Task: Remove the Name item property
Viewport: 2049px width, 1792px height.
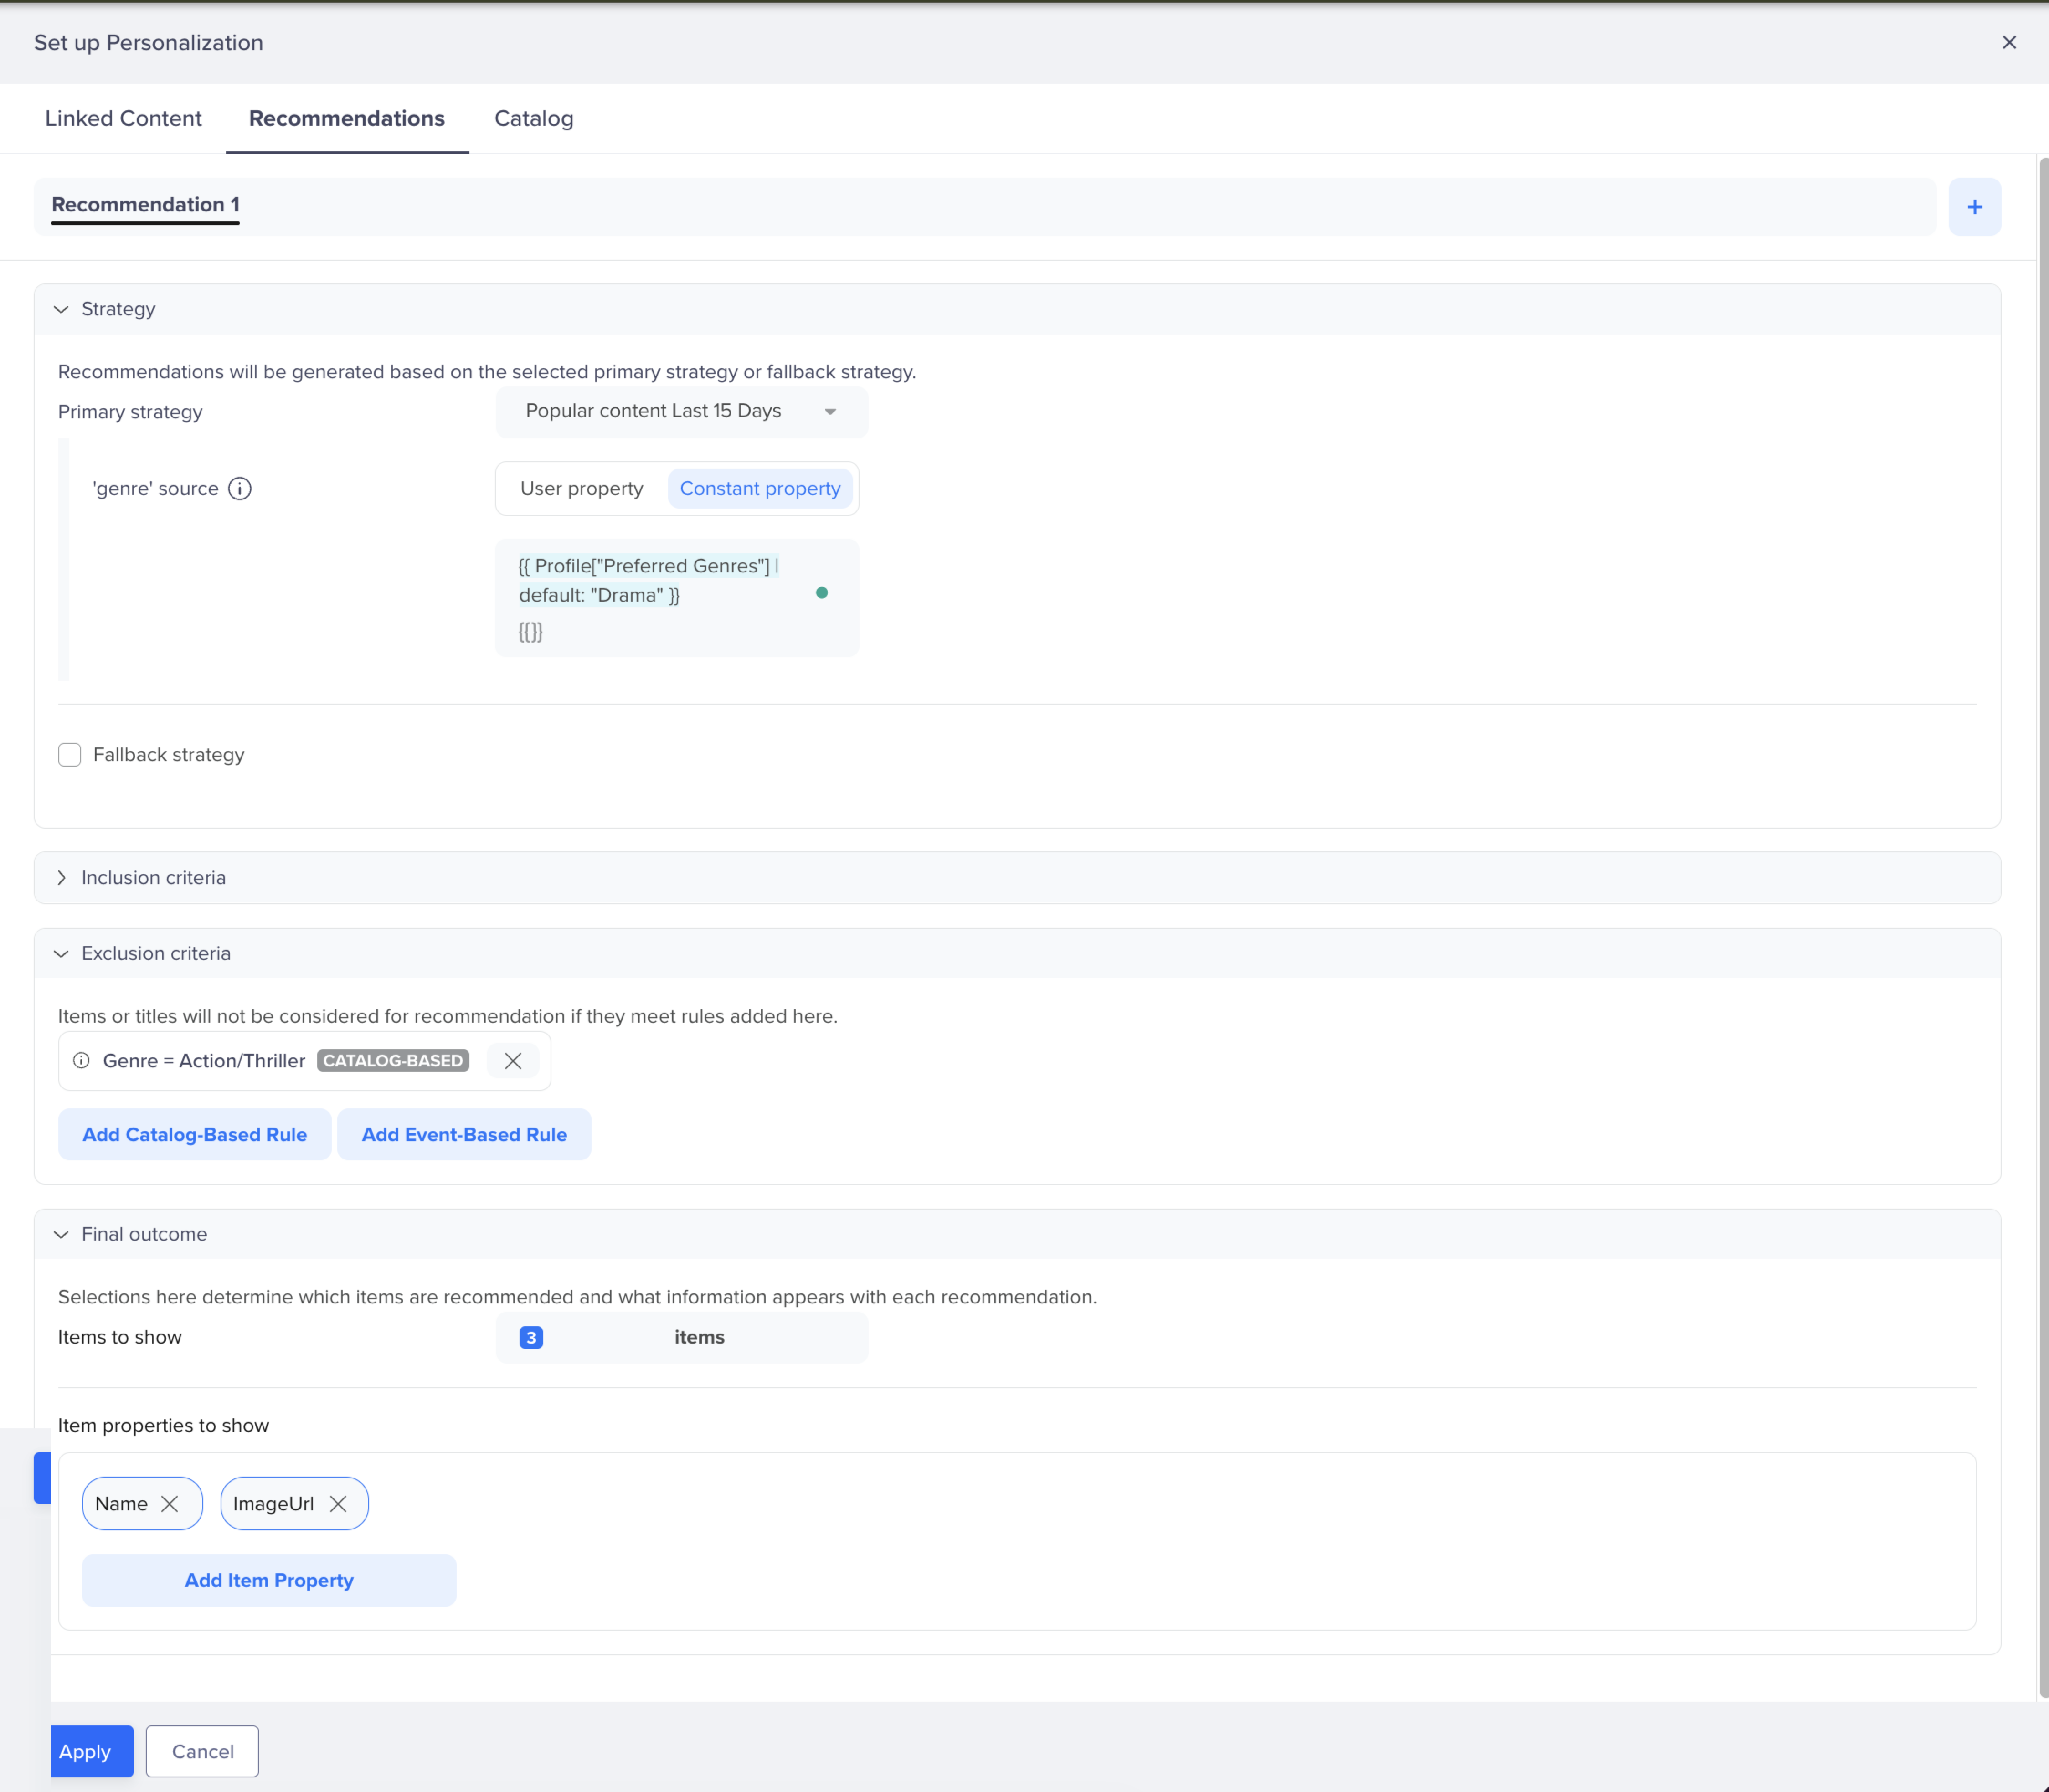Action: (170, 1503)
